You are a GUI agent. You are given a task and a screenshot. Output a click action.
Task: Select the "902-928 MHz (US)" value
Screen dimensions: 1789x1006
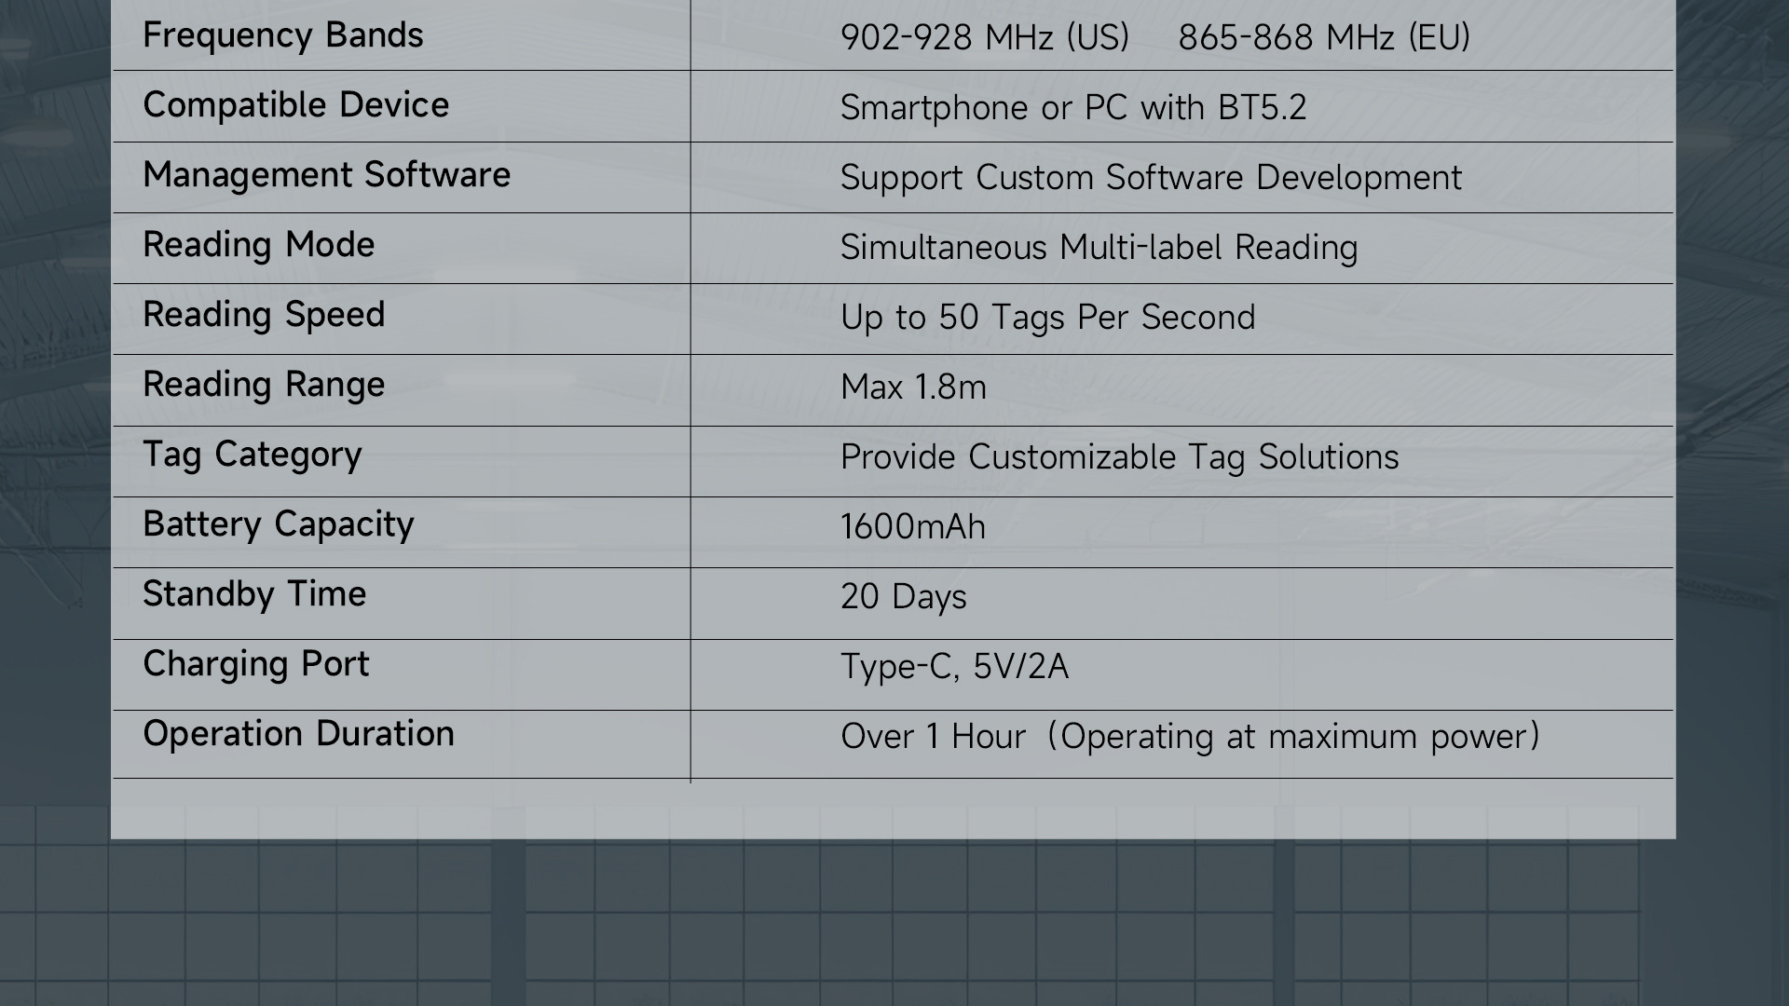[x=984, y=37]
